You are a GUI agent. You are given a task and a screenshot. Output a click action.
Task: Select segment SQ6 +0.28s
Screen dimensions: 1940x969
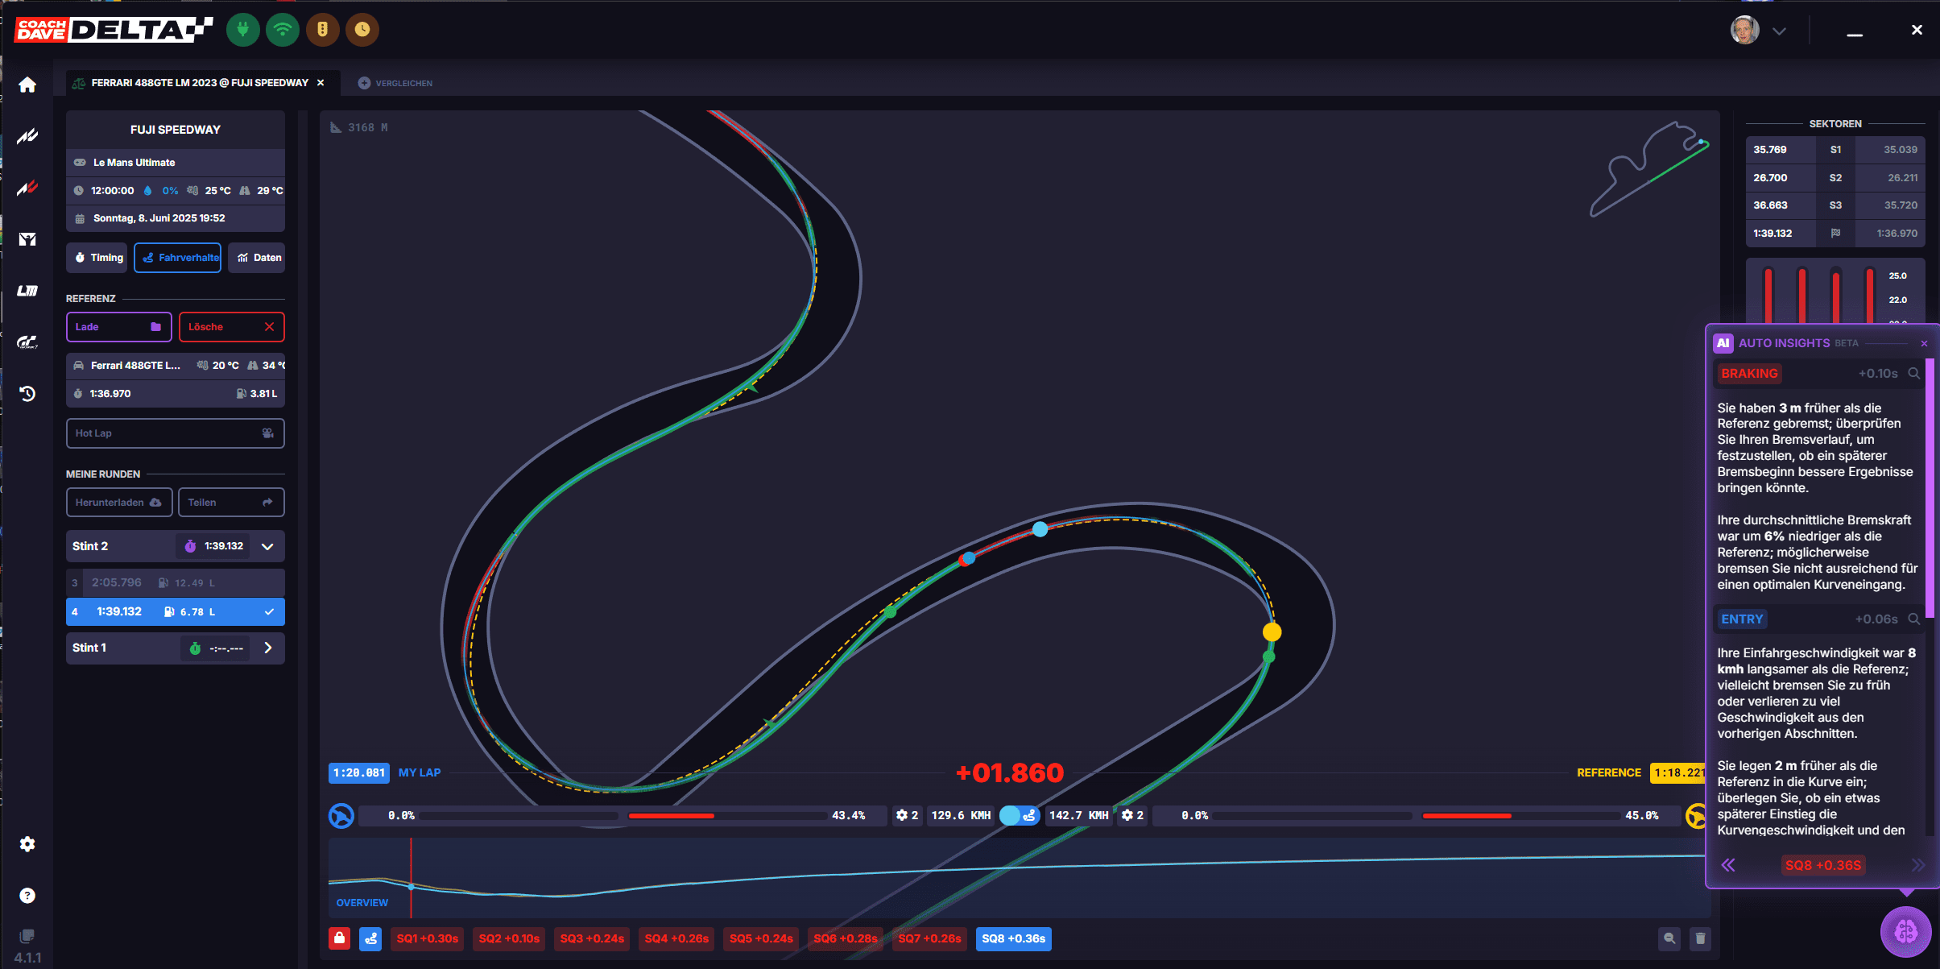point(846,938)
